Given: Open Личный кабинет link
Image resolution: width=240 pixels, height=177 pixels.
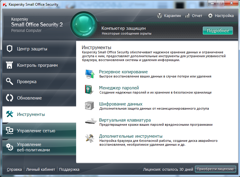Looking at the screenshot, I should [40, 169].
